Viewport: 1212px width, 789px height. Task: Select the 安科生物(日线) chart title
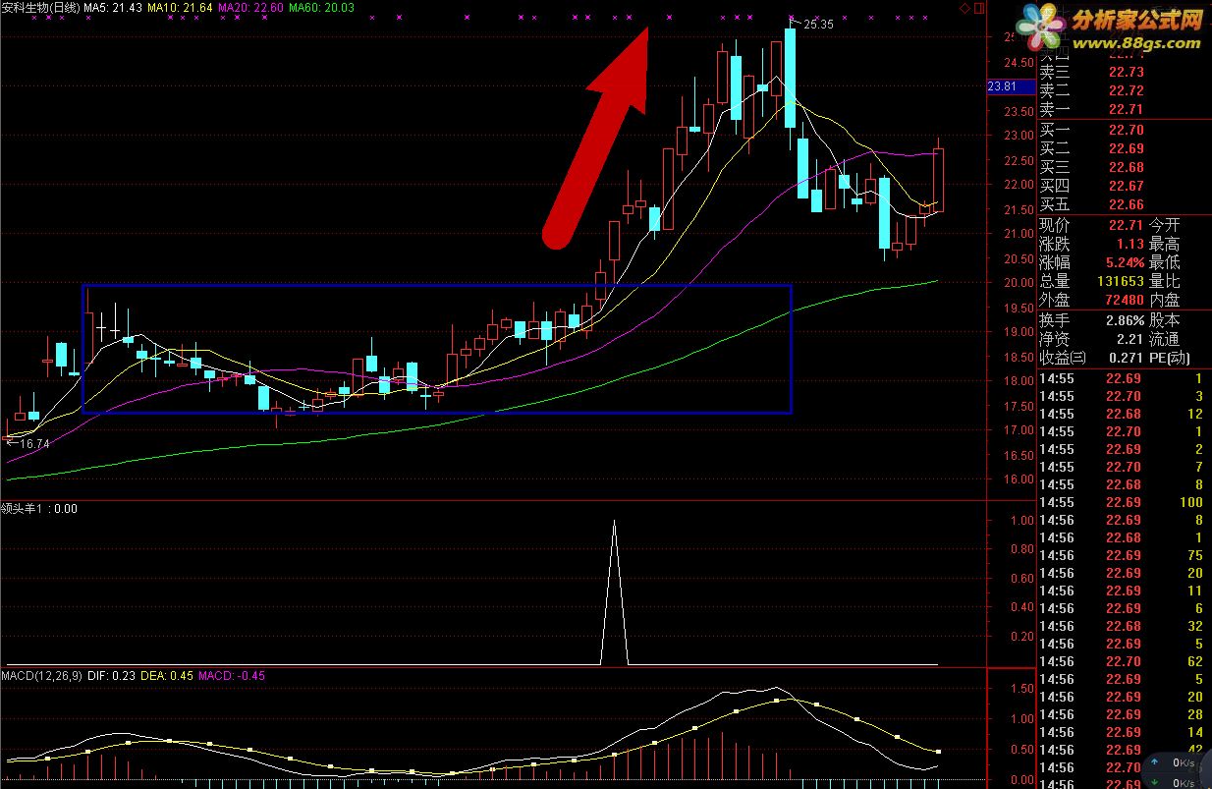pos(40,7)
